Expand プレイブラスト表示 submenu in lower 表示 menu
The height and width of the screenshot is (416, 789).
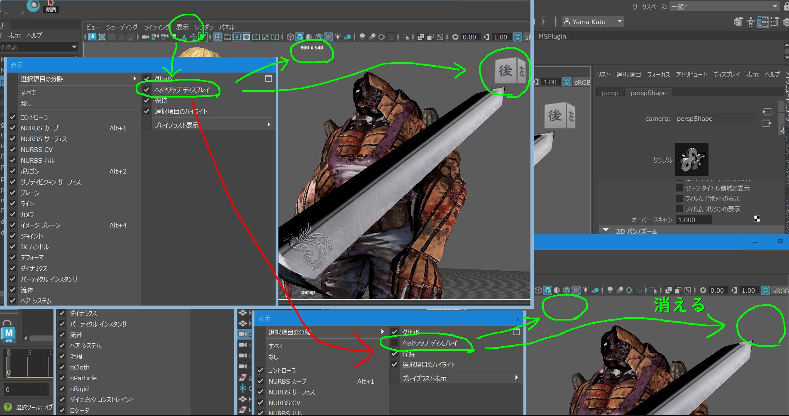click(461, 378)
